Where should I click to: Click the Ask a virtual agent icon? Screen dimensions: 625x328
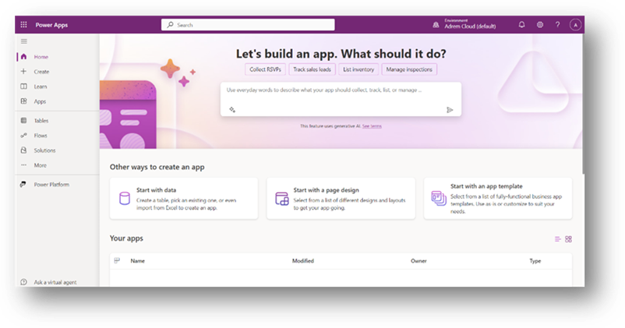[x=23, y=282]
